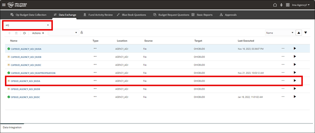Run the OPBUD_AGENCY_ADJ_BUDC integration
Screen dimensions: 315x133
295,97
